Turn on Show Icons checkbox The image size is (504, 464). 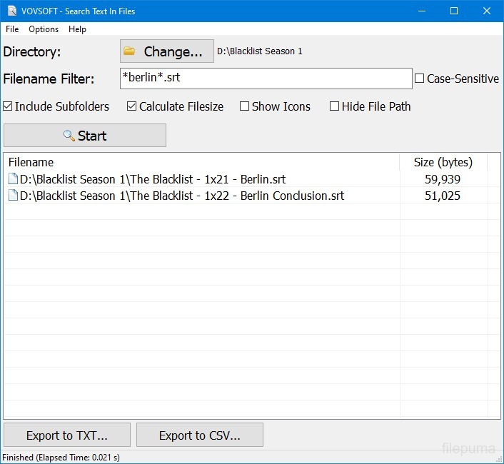click(245, 106)
